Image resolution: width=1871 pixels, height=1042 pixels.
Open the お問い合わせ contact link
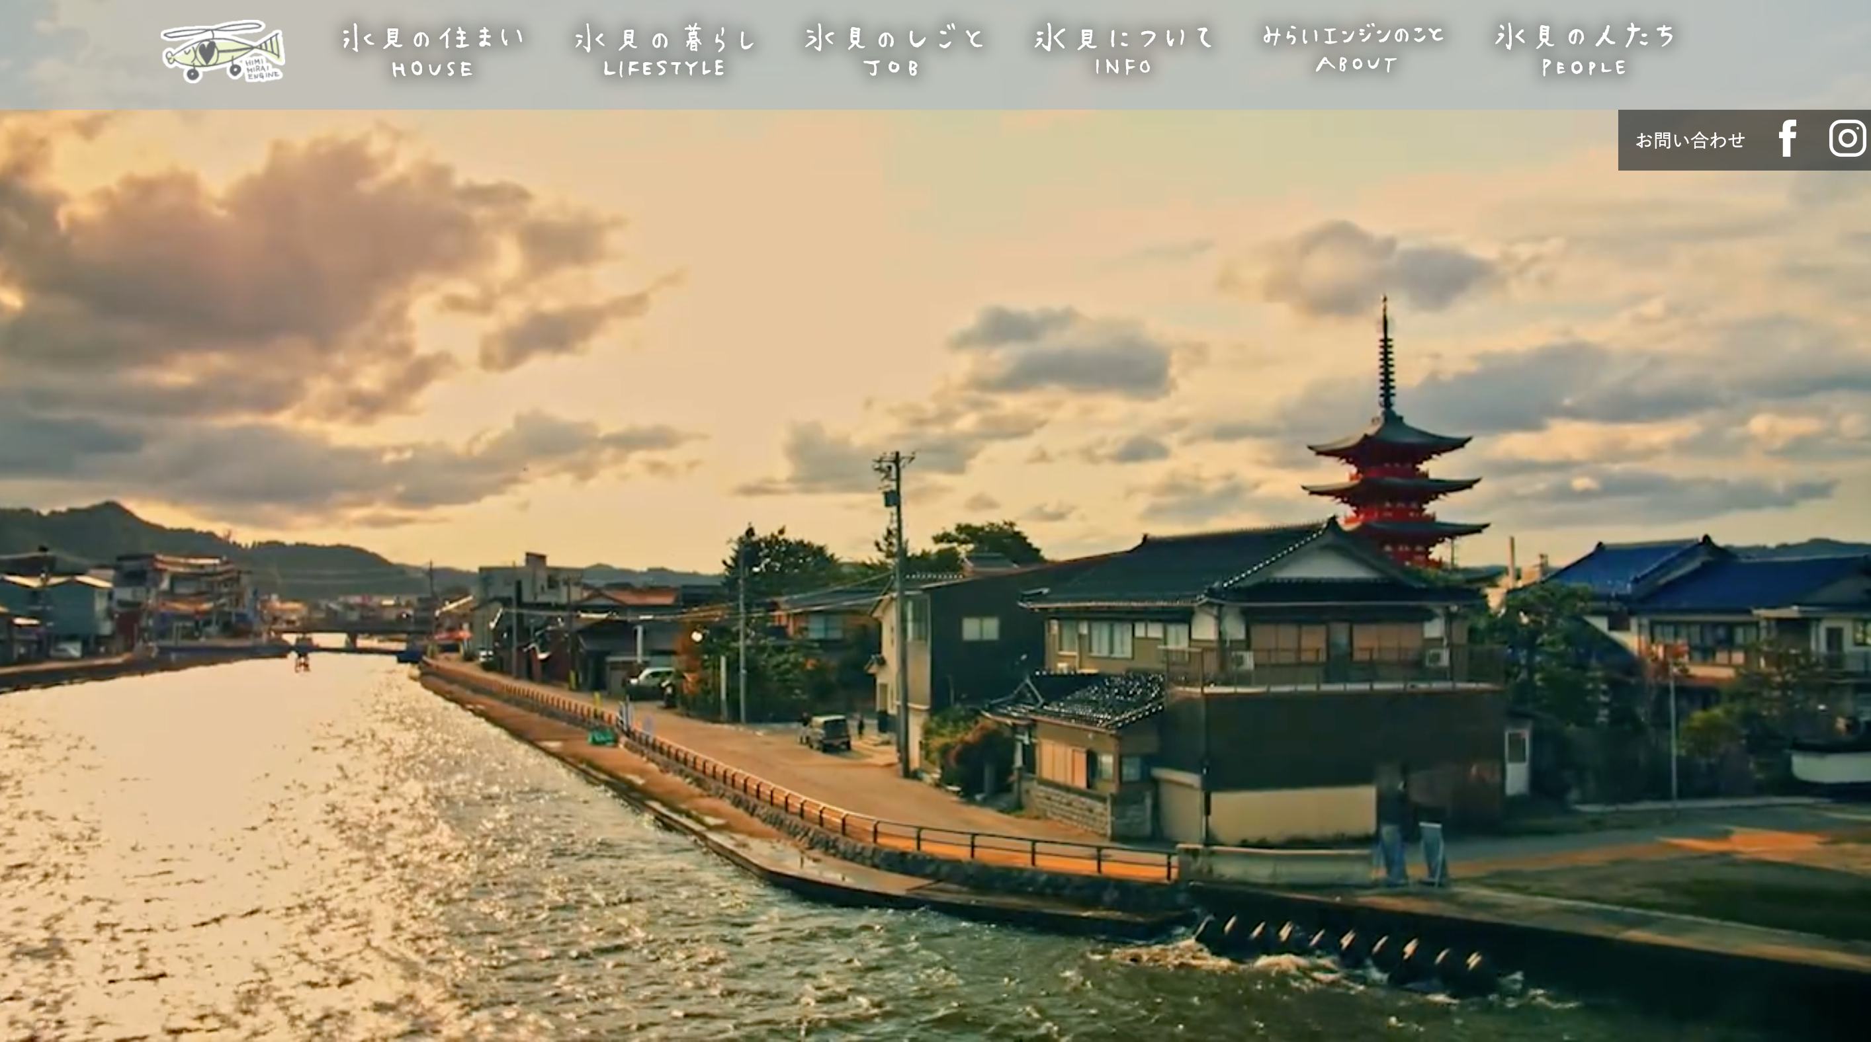(1690, 140)
